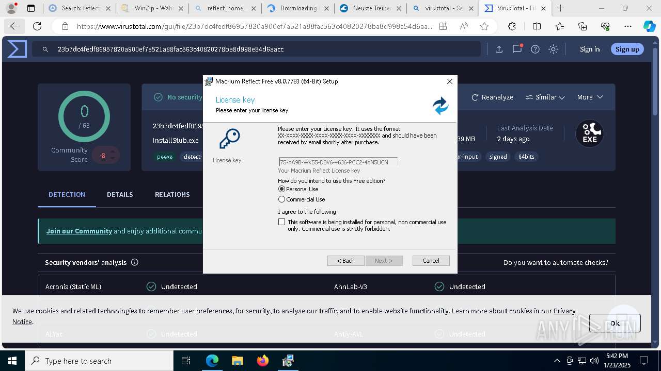The width and height of the screenshot is (661, 371).
Task: Switch to the DETECTION tab
Action: 67,194
